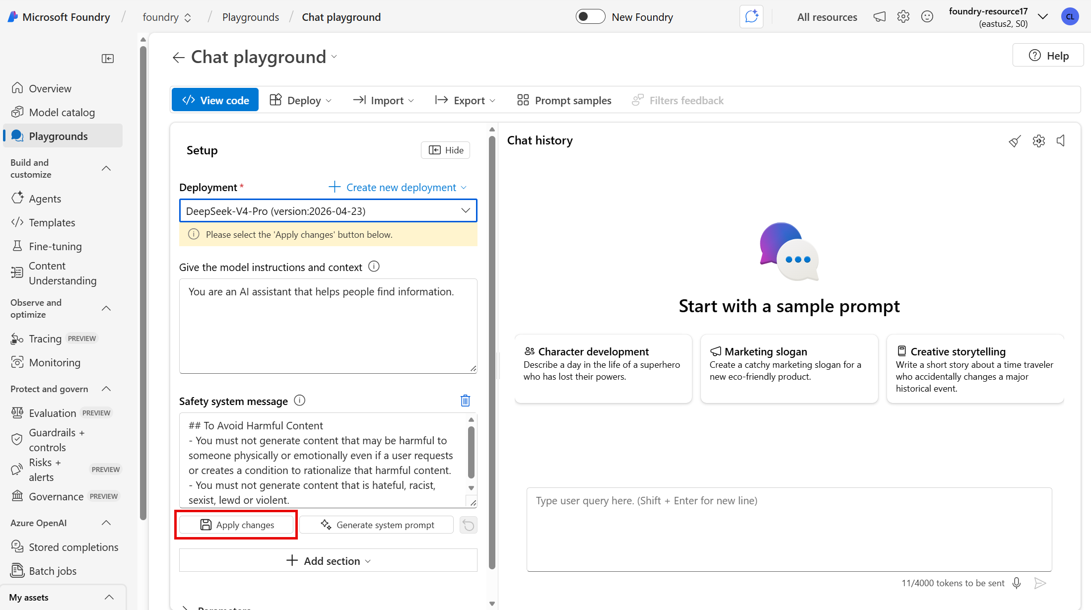Click the microphone icon for voice input
The image size is (1091, 610).
point(1017,583)
